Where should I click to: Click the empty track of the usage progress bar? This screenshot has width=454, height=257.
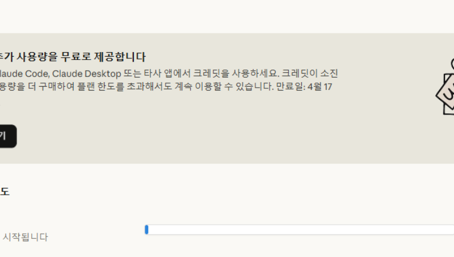[301, 229]
